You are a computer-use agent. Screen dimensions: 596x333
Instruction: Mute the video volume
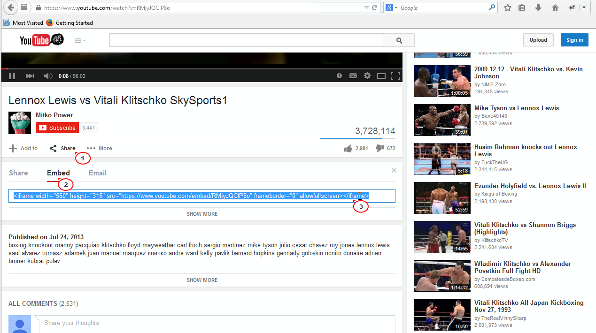pos(48,76)
